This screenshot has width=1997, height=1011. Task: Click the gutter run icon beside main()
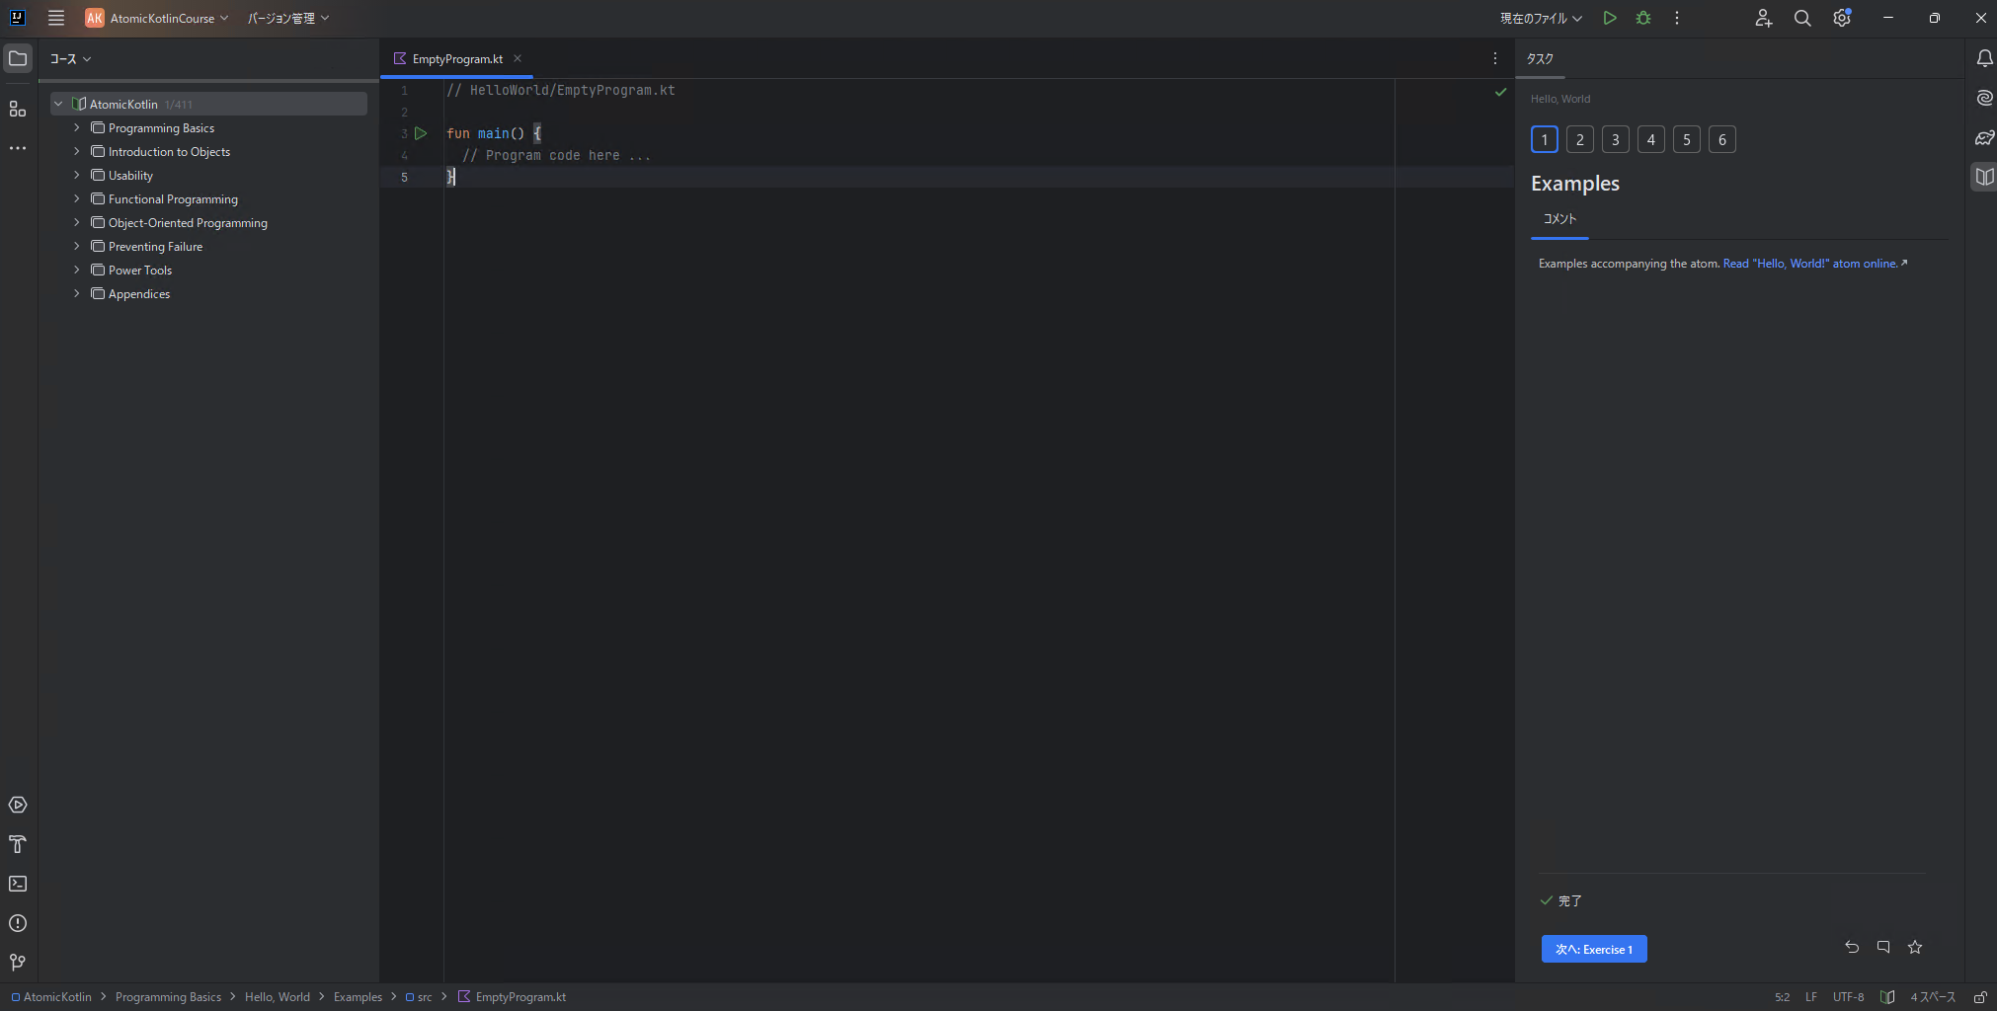[x=421, y=133]
